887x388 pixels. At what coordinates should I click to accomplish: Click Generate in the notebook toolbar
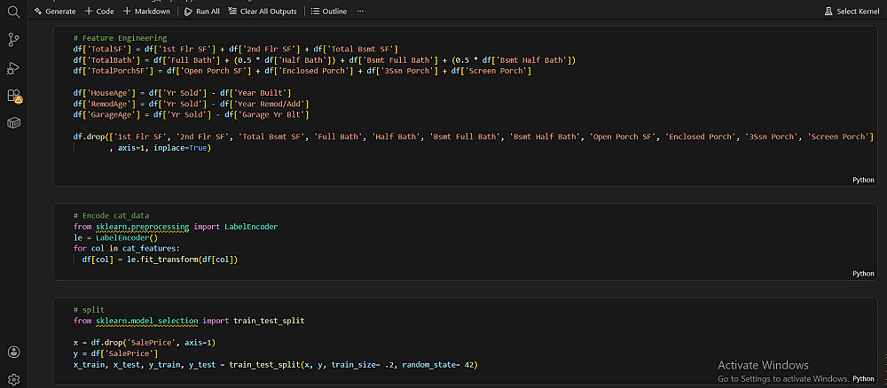(x=55, y=12)
